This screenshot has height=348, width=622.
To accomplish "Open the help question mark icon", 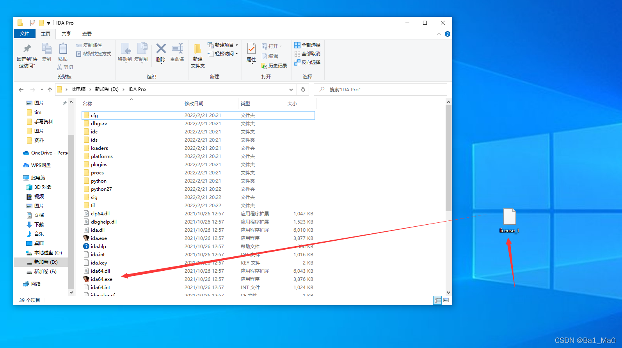I will coord(448,34).
